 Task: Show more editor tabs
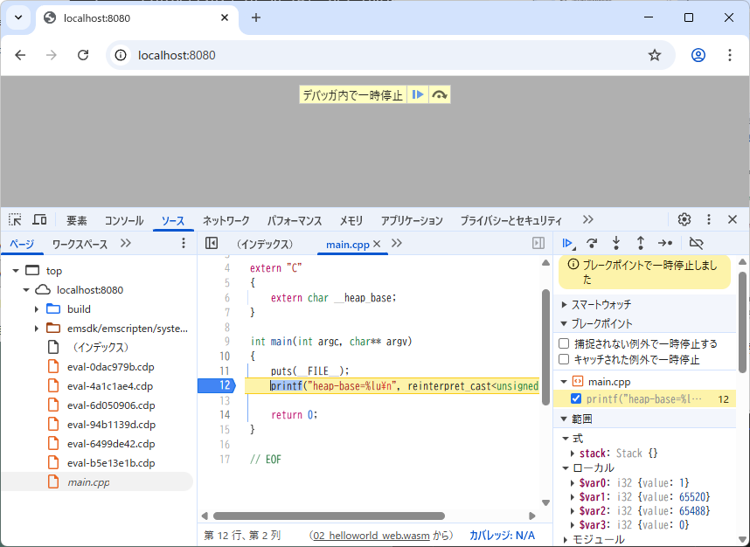397,244
